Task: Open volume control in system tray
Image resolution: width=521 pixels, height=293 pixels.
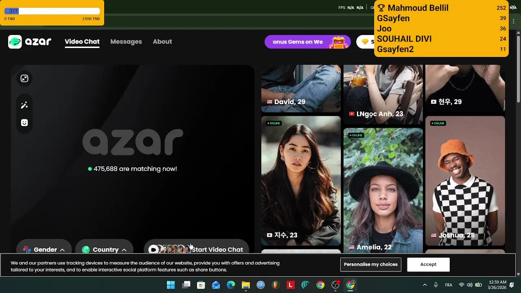Action: pyautogui.click(x=470, y=285)
